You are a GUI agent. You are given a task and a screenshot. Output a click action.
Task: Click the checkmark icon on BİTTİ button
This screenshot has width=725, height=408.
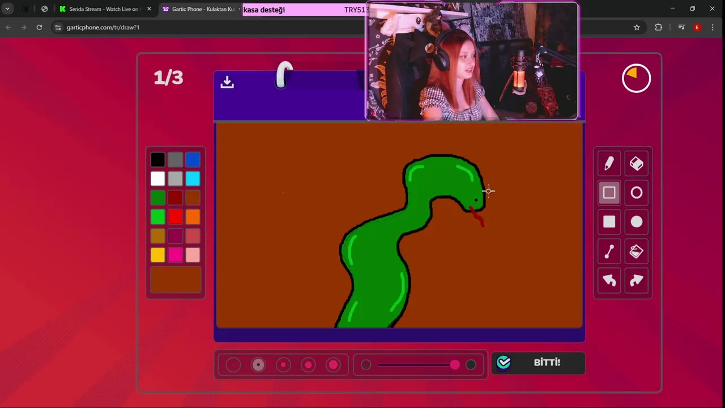504,363
